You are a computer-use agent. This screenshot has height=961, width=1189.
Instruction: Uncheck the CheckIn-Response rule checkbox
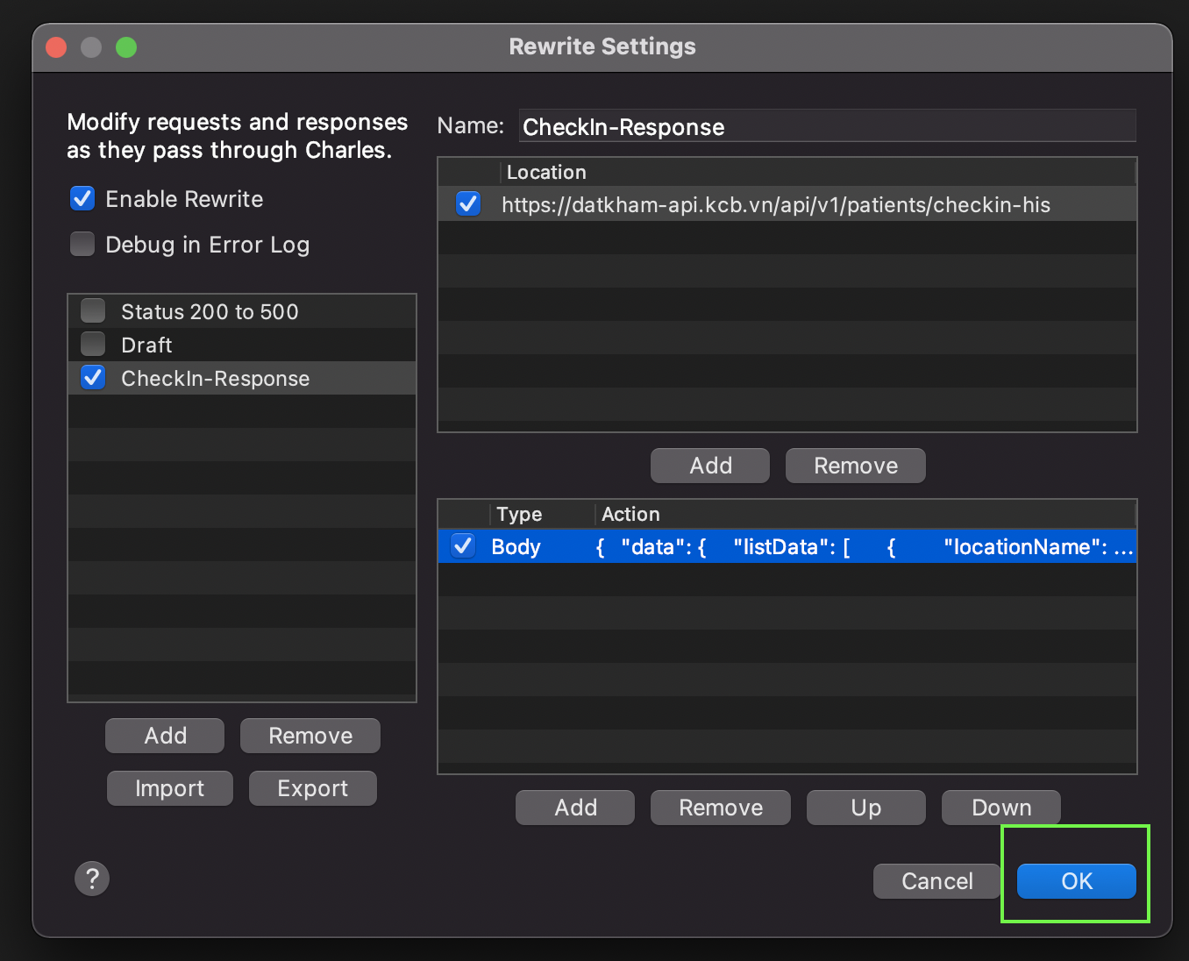coord(93,378)
